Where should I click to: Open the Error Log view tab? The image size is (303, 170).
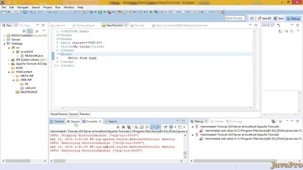(234, 121)
